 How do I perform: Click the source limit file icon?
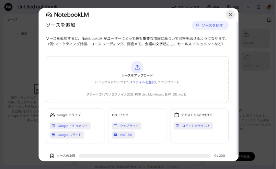52,156
